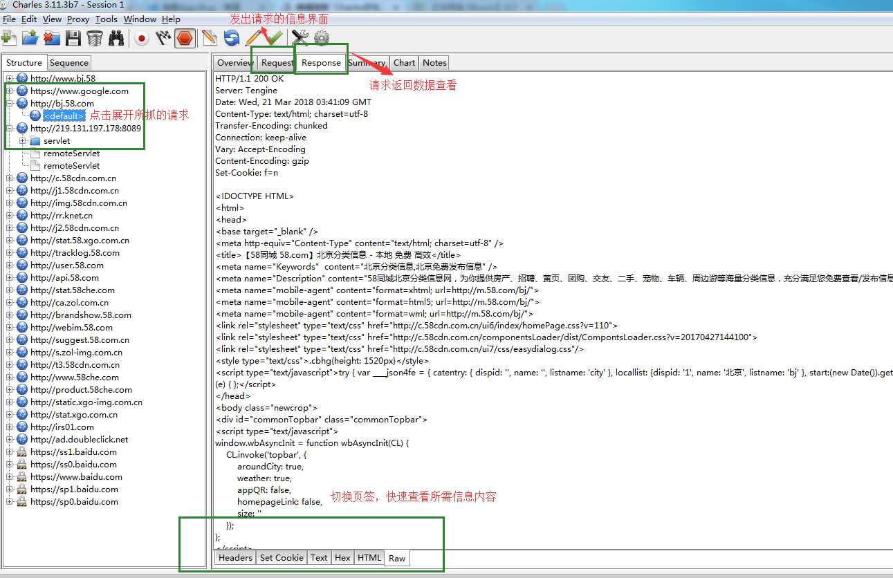Switch to the Chart tab
Image resolution: width=893 pixels, height=578 pixels.
405,63
